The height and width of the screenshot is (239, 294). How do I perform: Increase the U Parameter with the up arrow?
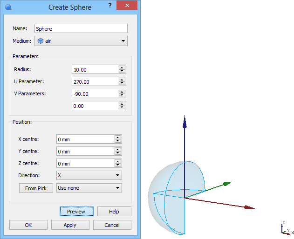[x=122, y=80]
